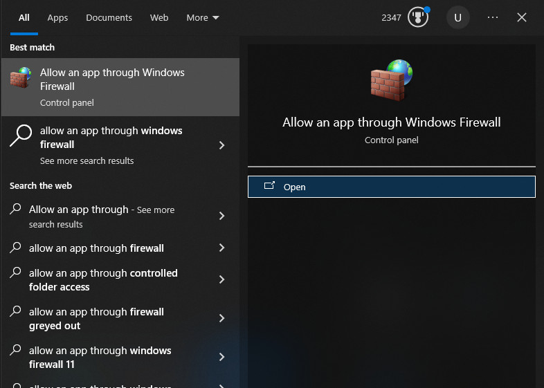Screen dimensions: 544x388
Task: Select 'Allow an app through Windows Firewall' best match
Action: pyautogui.click(x=112, y=86)
